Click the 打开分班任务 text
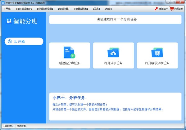The image size is (186, 130). click(113, 63)
